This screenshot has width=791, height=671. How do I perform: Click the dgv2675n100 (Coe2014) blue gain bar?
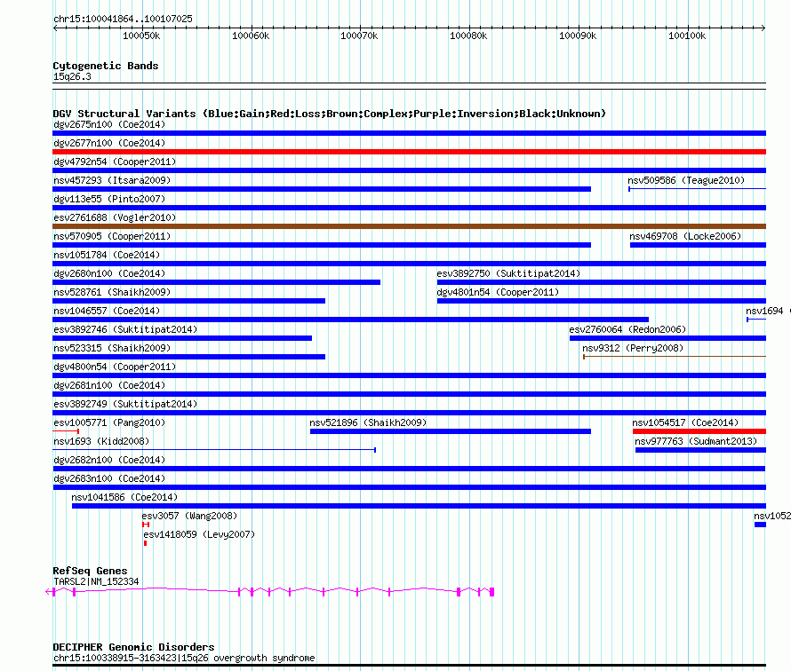click(409, 133)
